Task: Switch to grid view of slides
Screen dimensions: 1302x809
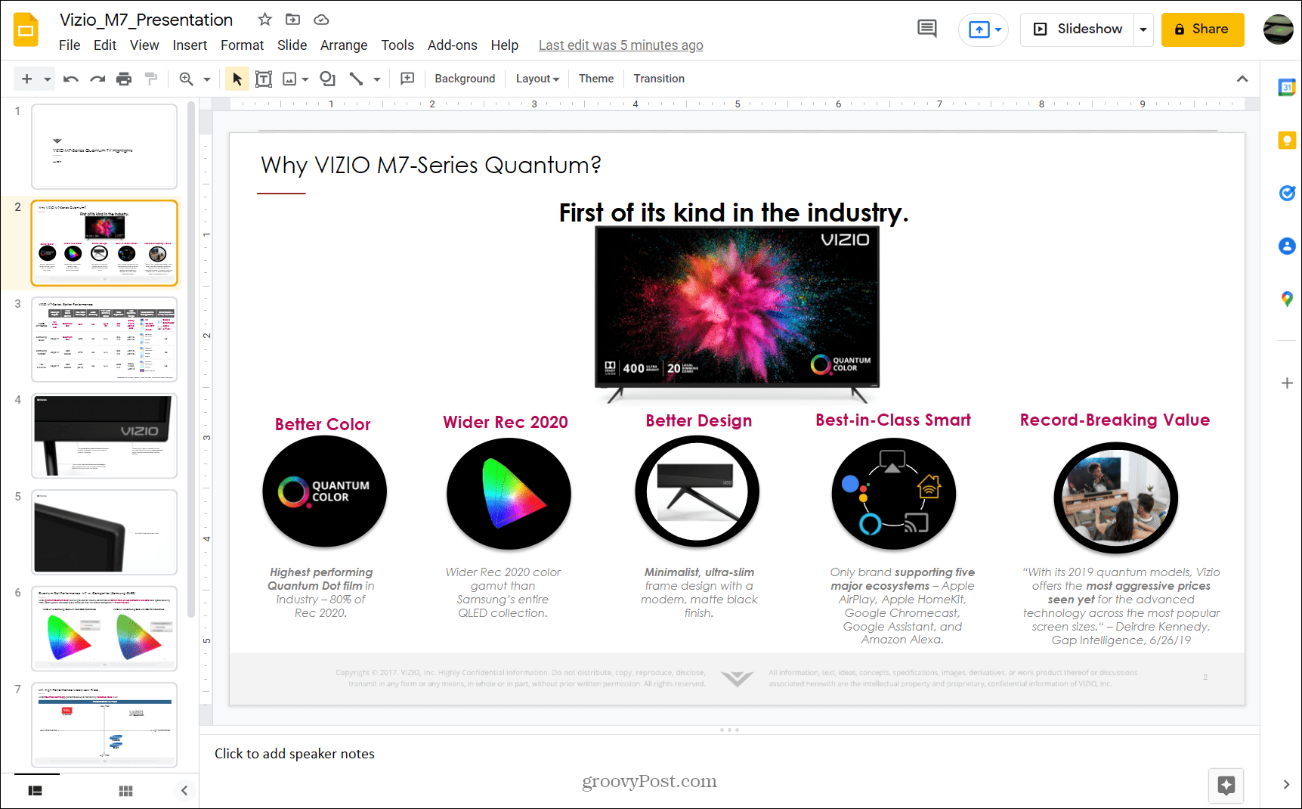Action: 125,790
